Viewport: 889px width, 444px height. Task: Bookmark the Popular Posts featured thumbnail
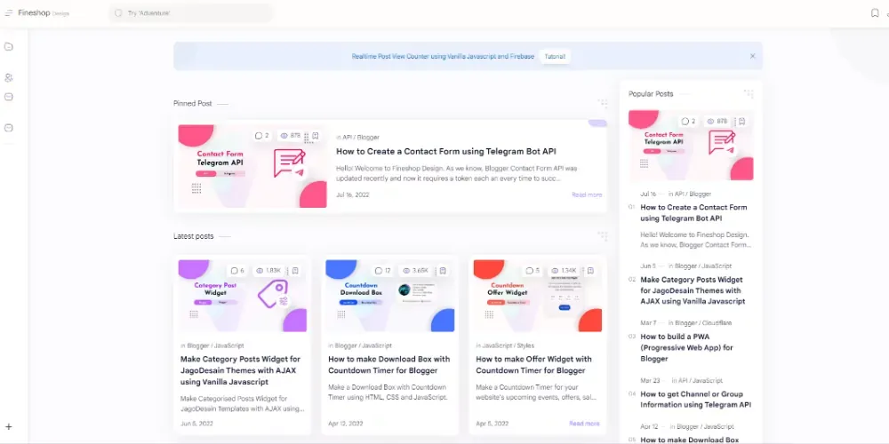click(x=741, y=121)
